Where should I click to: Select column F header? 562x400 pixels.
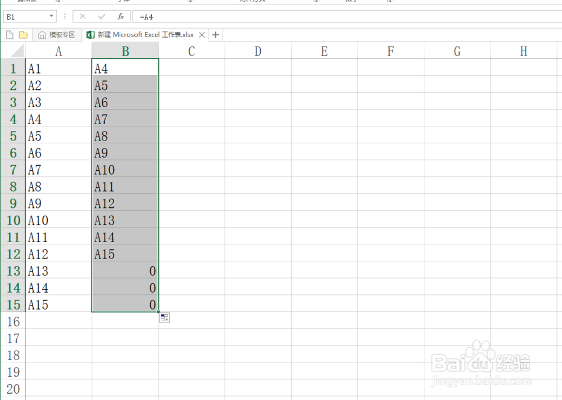pos(391,51)
